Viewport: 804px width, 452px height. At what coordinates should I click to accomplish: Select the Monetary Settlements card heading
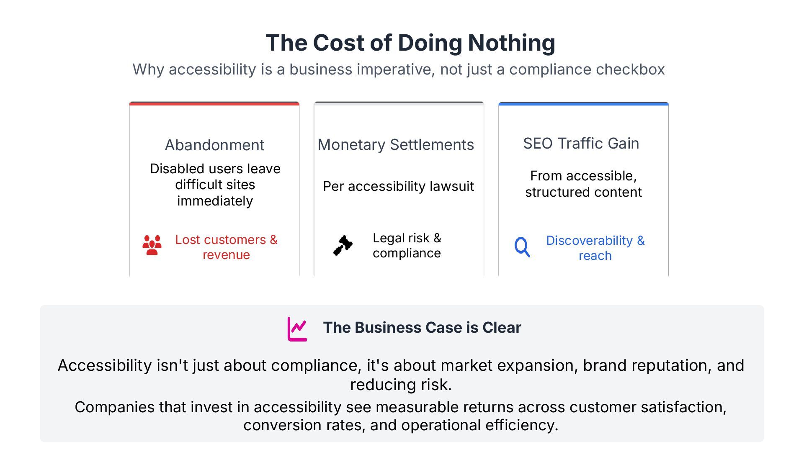point(396,145)
